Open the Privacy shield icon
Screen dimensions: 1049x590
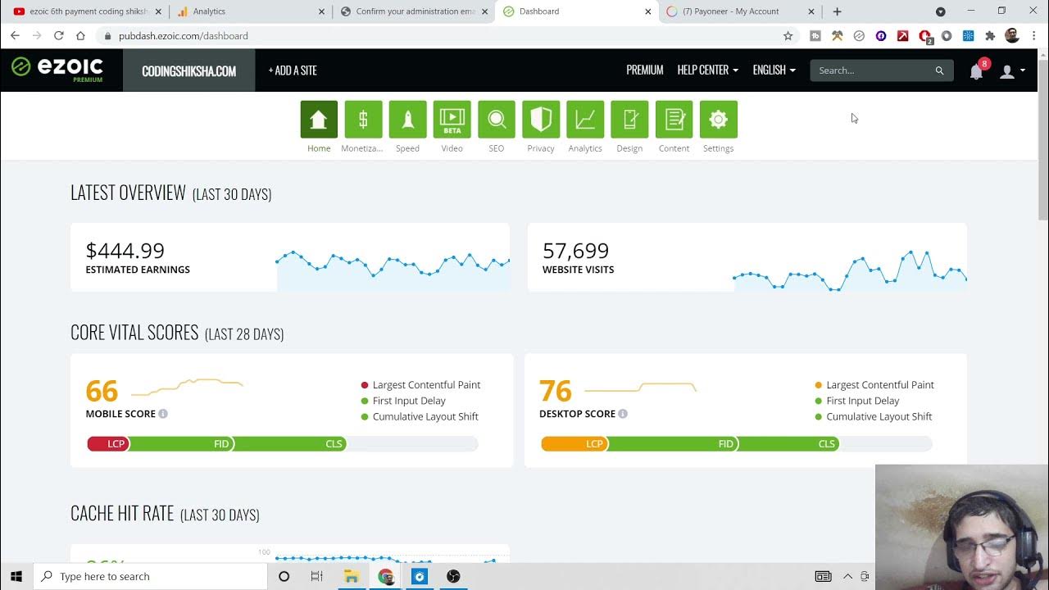pyautogui.click(x=541, y=120)
